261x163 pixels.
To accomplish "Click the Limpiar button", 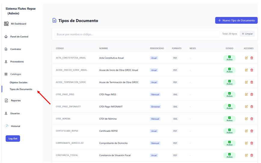I will click(247, 34).
